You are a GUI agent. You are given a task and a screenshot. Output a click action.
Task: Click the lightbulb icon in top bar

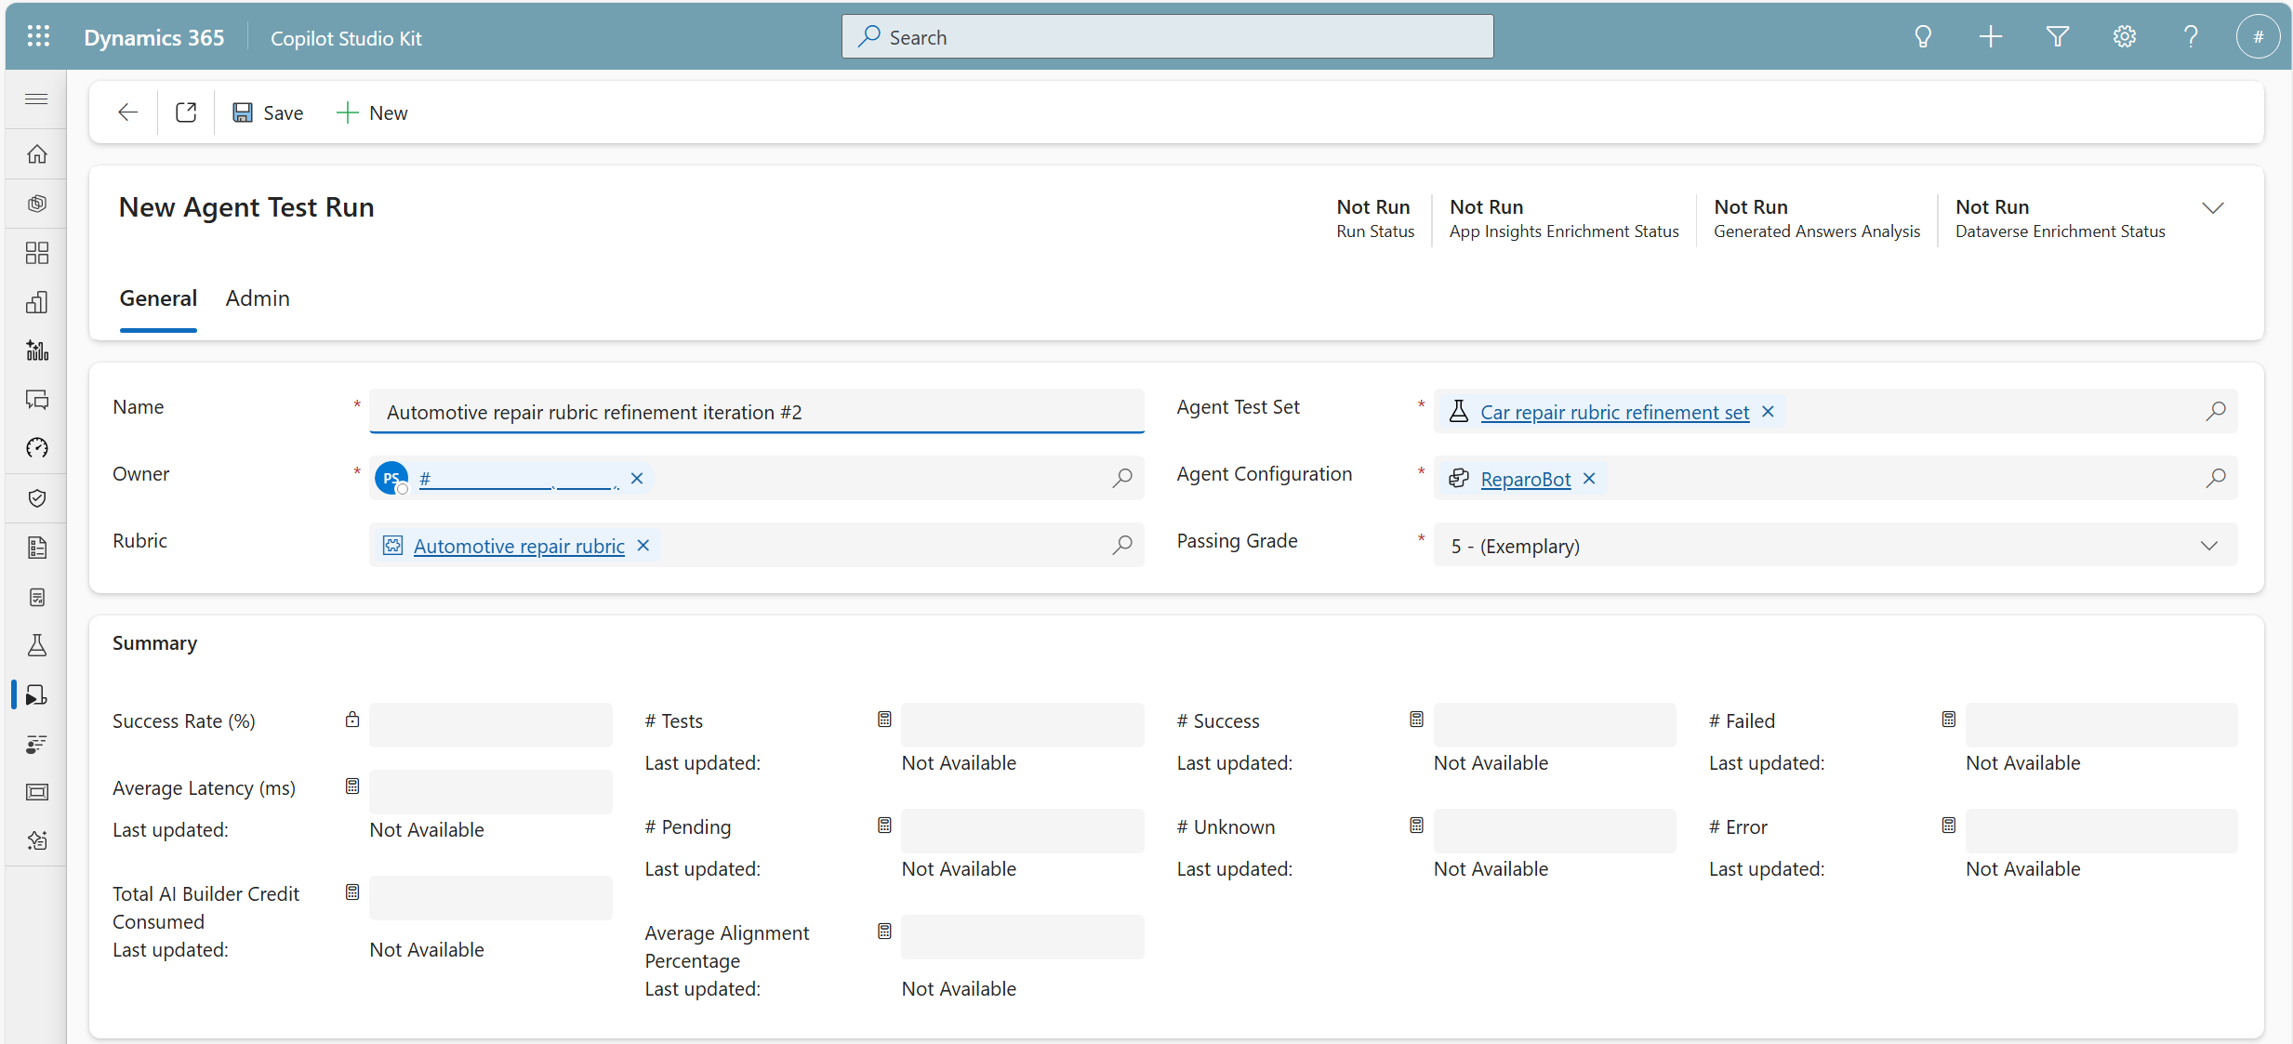point(1923,37)
